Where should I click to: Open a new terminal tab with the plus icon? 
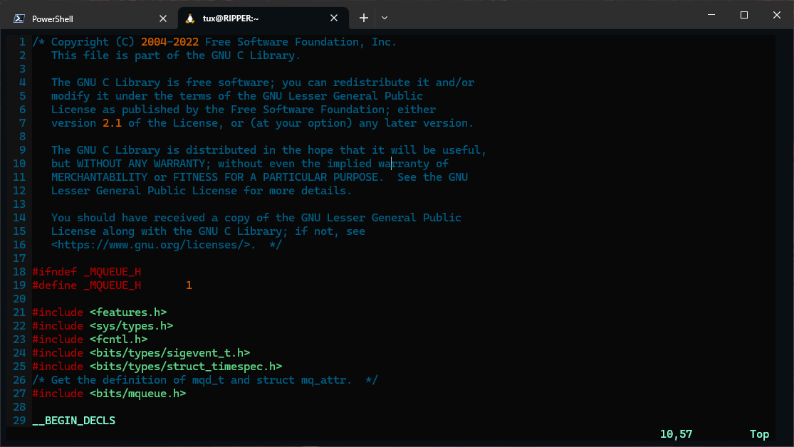click(x=364, y=17)
